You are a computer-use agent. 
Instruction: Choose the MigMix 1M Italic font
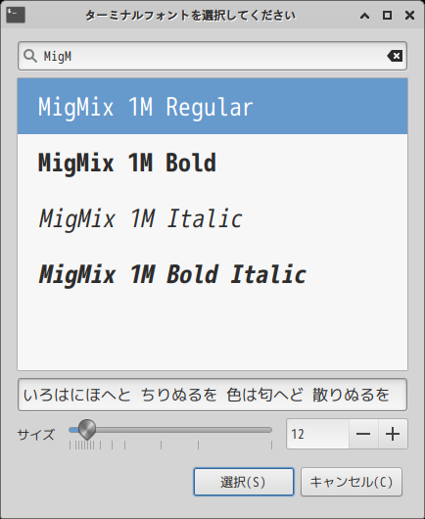point(212,218)
